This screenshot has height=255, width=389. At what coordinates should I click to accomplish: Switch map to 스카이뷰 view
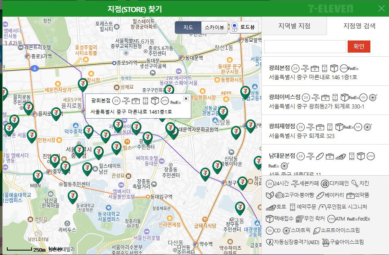(214, 27)
